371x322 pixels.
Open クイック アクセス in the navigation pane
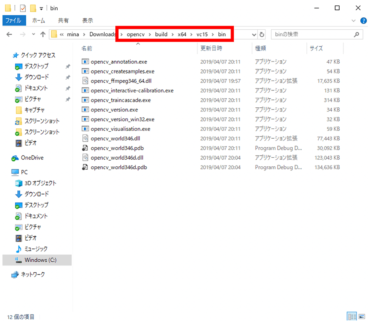point(34,55)
